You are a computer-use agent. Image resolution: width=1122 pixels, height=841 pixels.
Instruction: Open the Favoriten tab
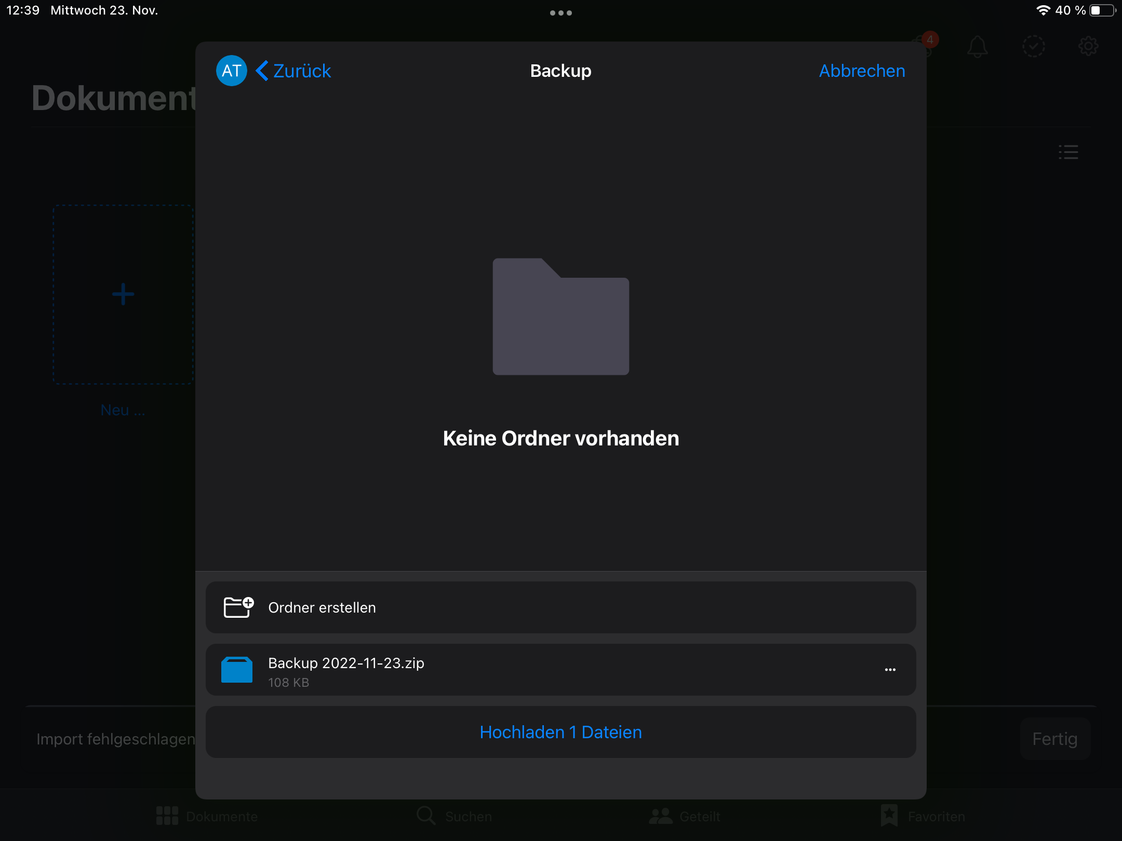(923, 816)
